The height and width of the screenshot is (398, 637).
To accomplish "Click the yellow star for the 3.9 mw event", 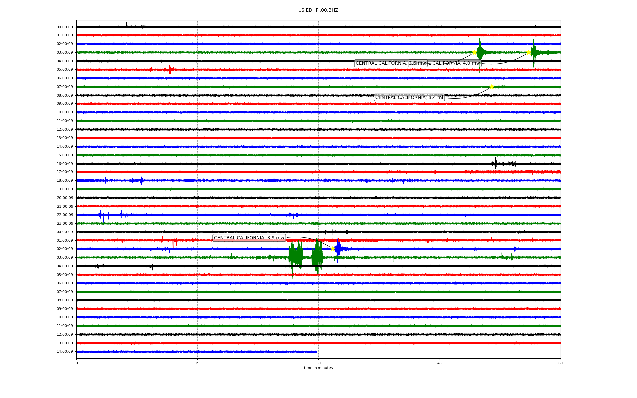I will [332, 249].
